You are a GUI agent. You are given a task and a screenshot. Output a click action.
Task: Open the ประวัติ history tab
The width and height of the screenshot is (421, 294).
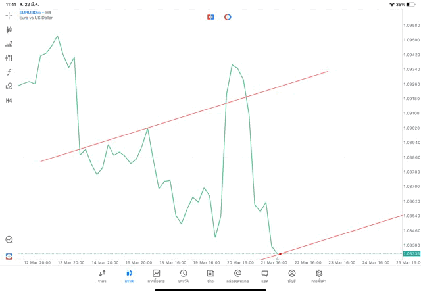(184, 276)
